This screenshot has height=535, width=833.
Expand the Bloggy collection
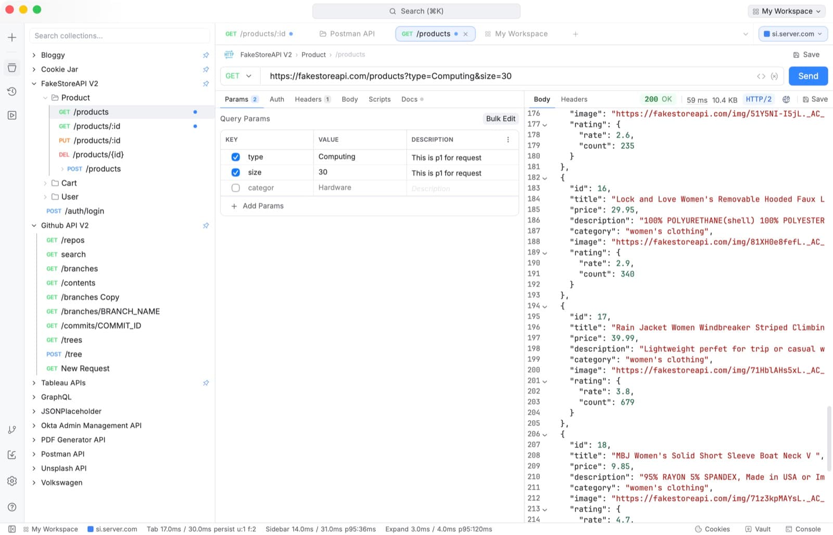point(34,55)
